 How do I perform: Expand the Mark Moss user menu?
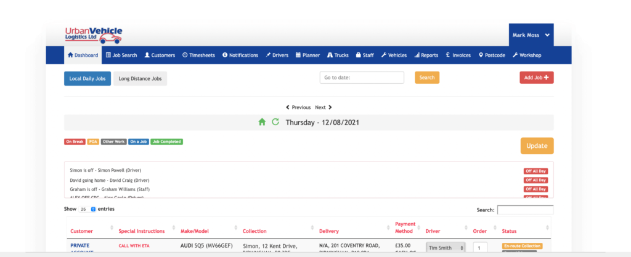[531, 35]
